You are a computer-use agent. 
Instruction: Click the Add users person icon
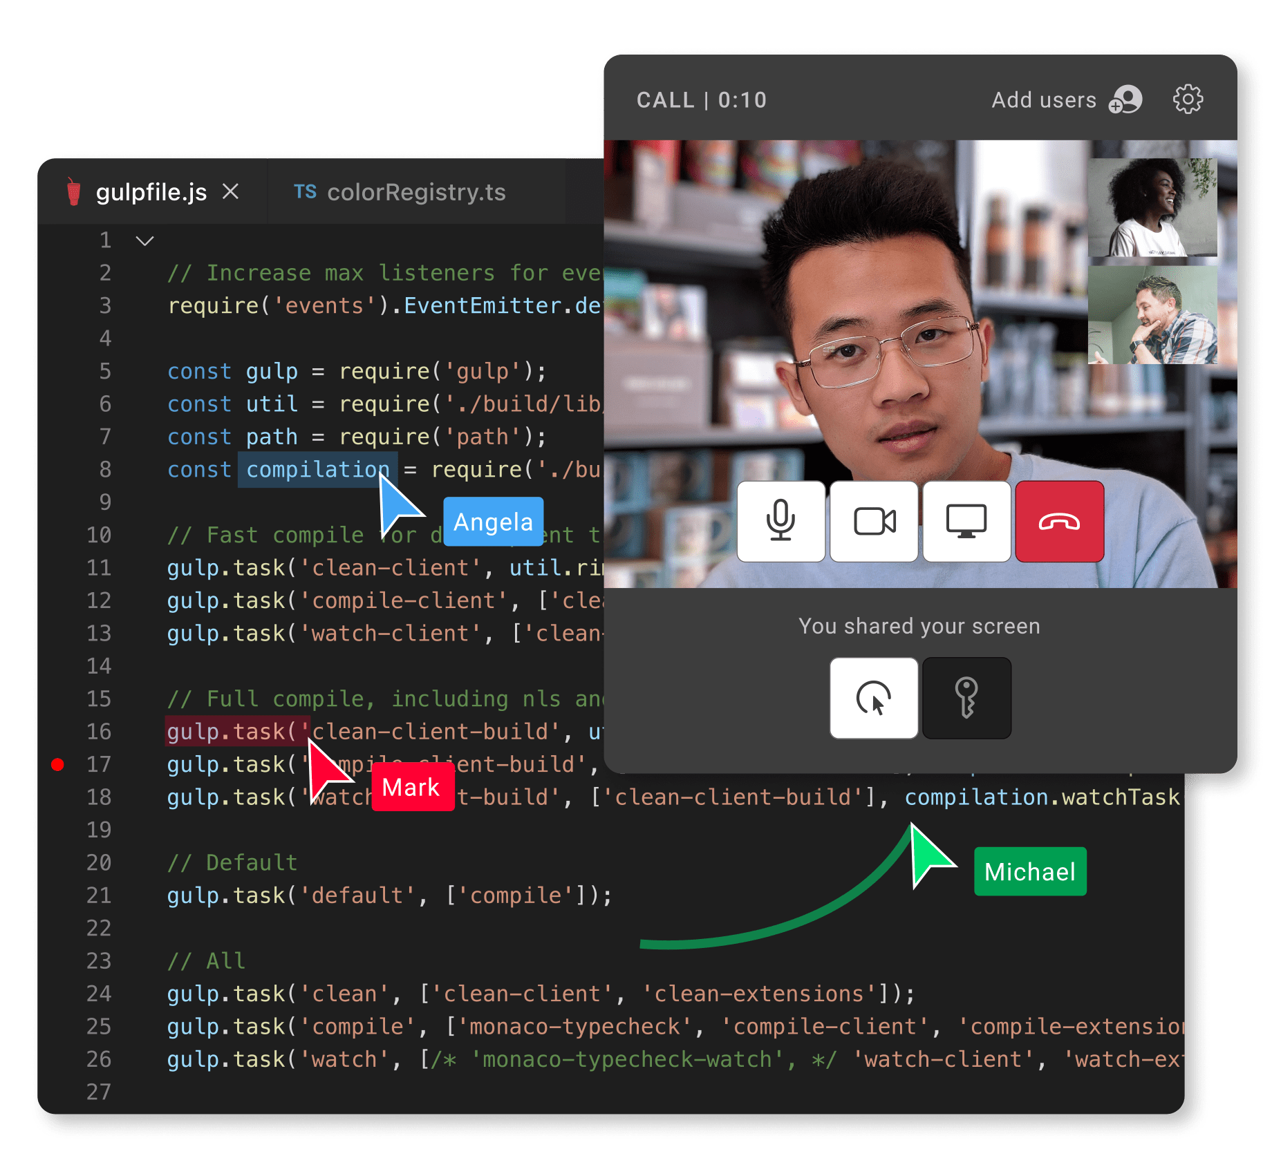coord(1126,99)
